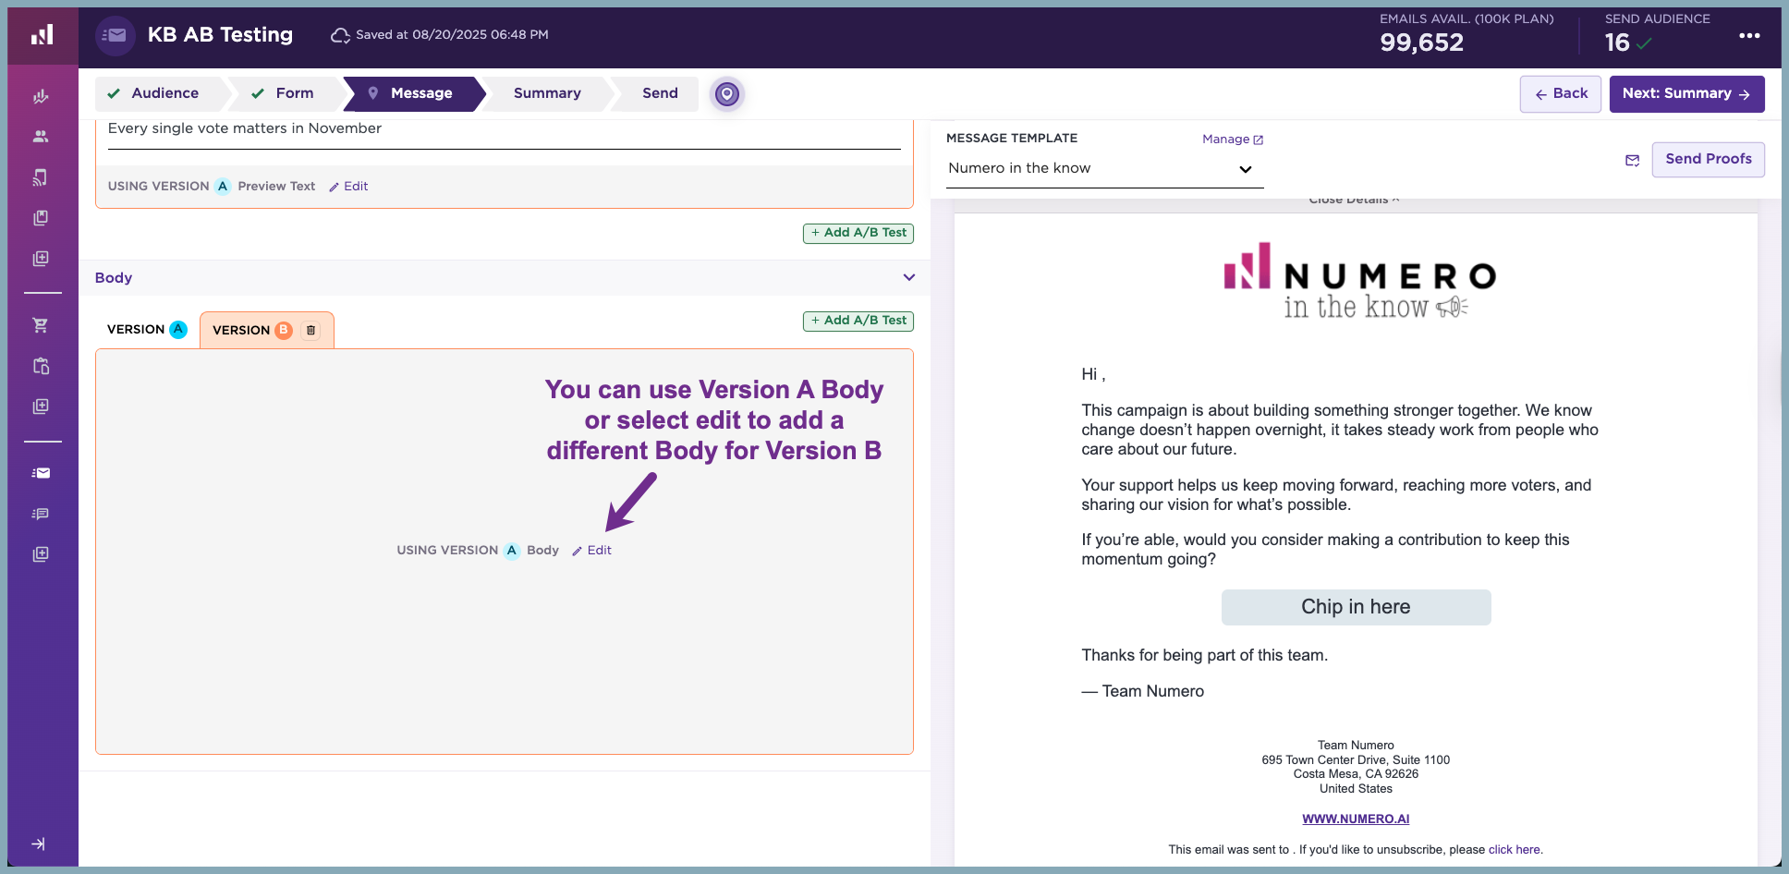
Task: Click the Body section heading label
Action: point(114,278)
